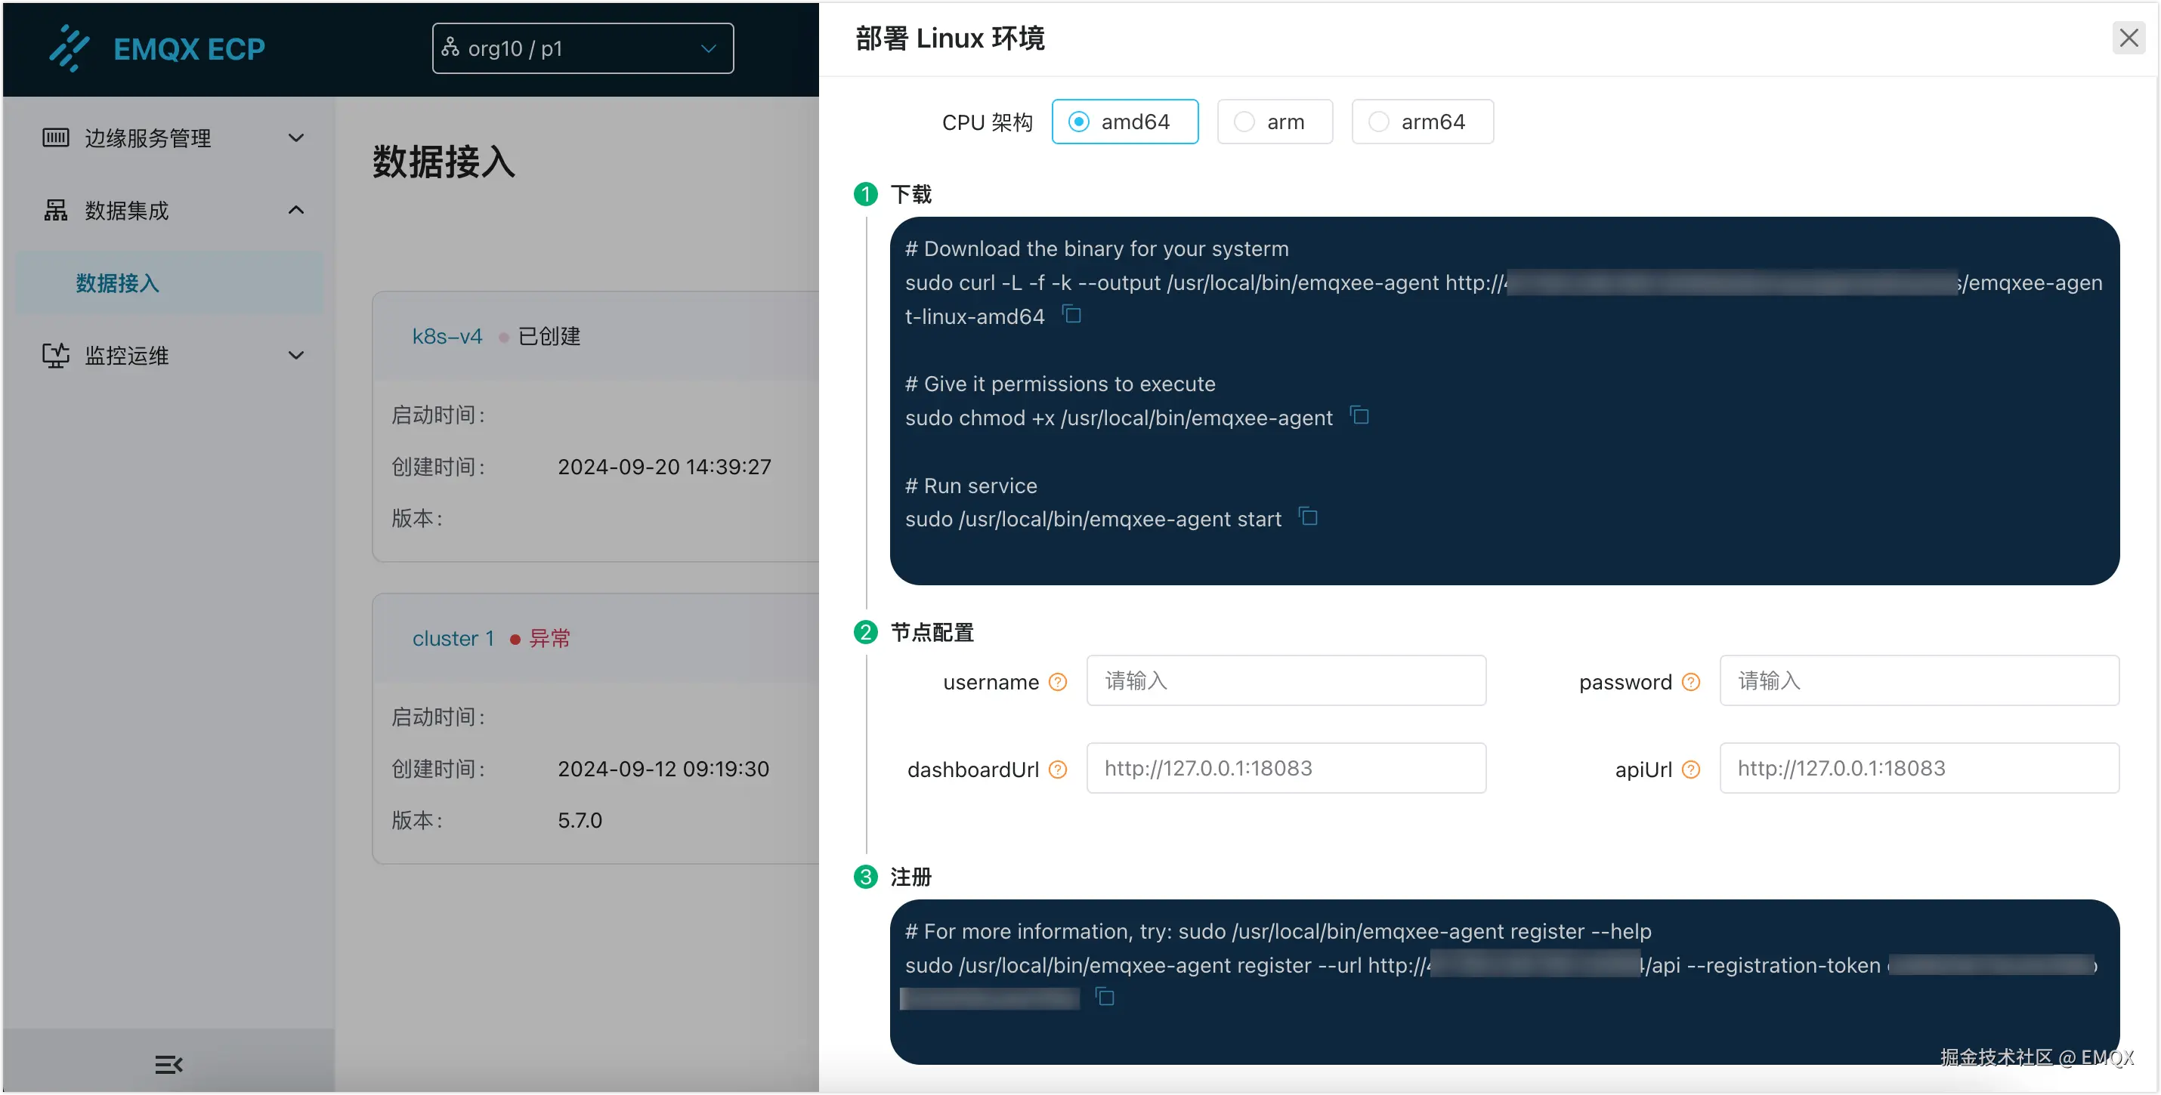Open the k8s-v4 cluster link
The width and height of the screenshot is (2161, 1095).
(x=447, y=337)
